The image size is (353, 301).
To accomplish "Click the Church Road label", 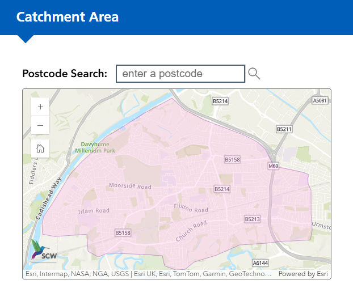I will tap(191, 231).
